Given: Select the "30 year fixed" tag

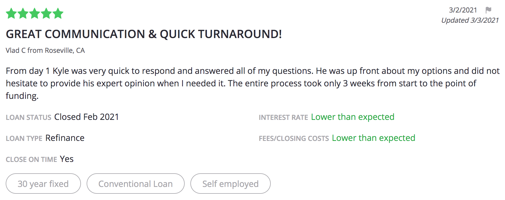Looking at the screenshot, I should pos(43,184).
